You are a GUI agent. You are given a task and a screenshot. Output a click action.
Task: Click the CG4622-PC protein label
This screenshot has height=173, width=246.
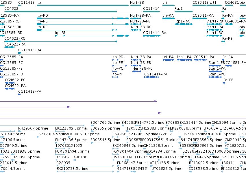[x=15, y=80]
